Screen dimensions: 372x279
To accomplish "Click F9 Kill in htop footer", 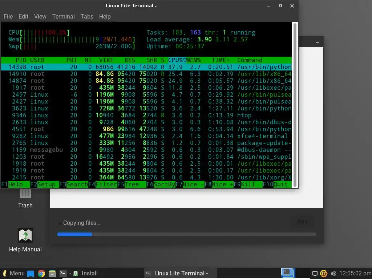I will 248,184.
